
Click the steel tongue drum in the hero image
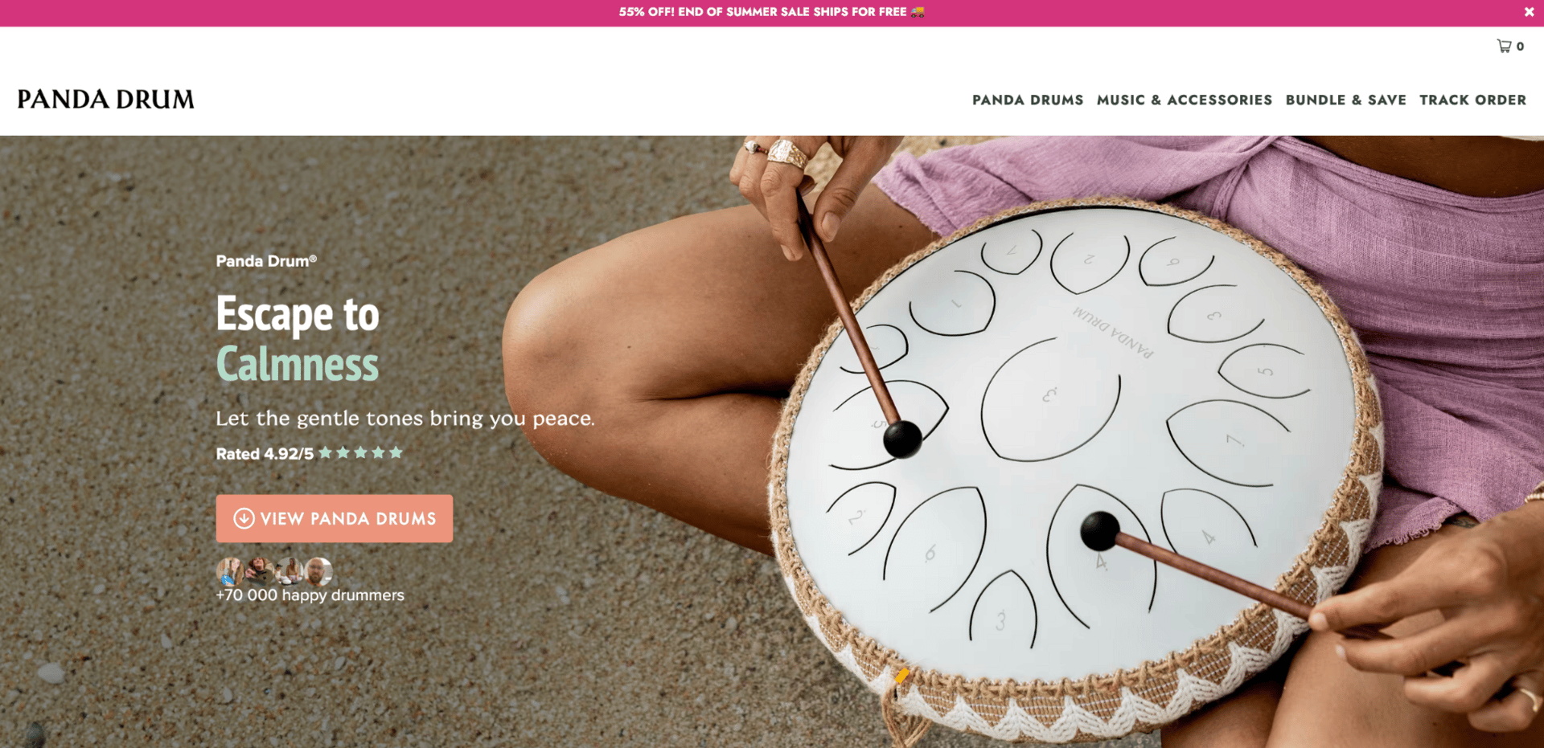tap(1074, 458)
